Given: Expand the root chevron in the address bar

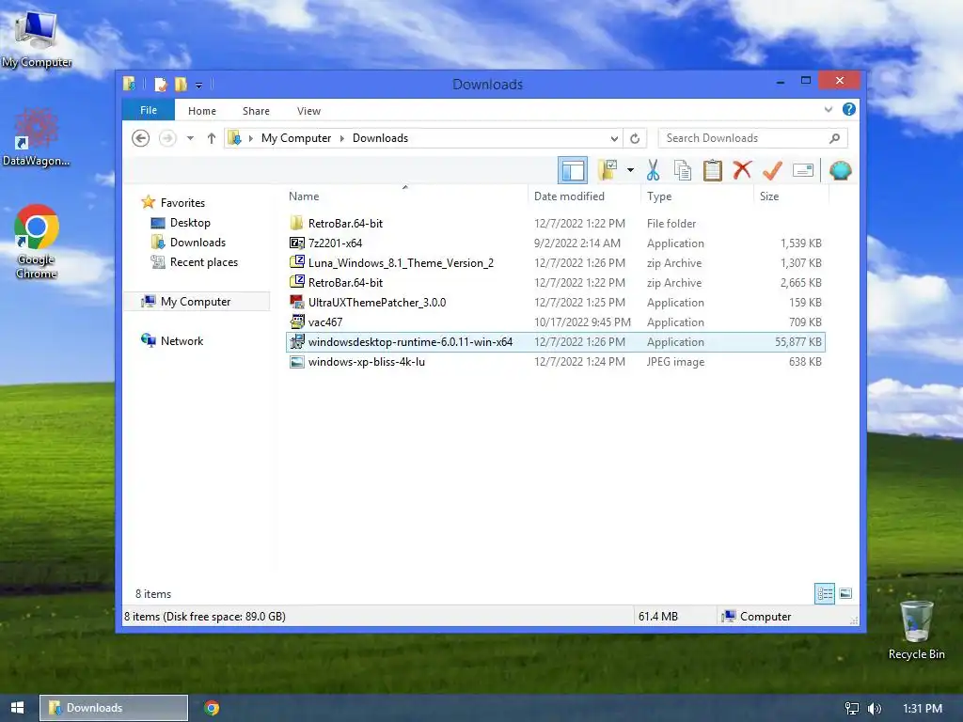Looking at the screenshot, I should 250,138.
